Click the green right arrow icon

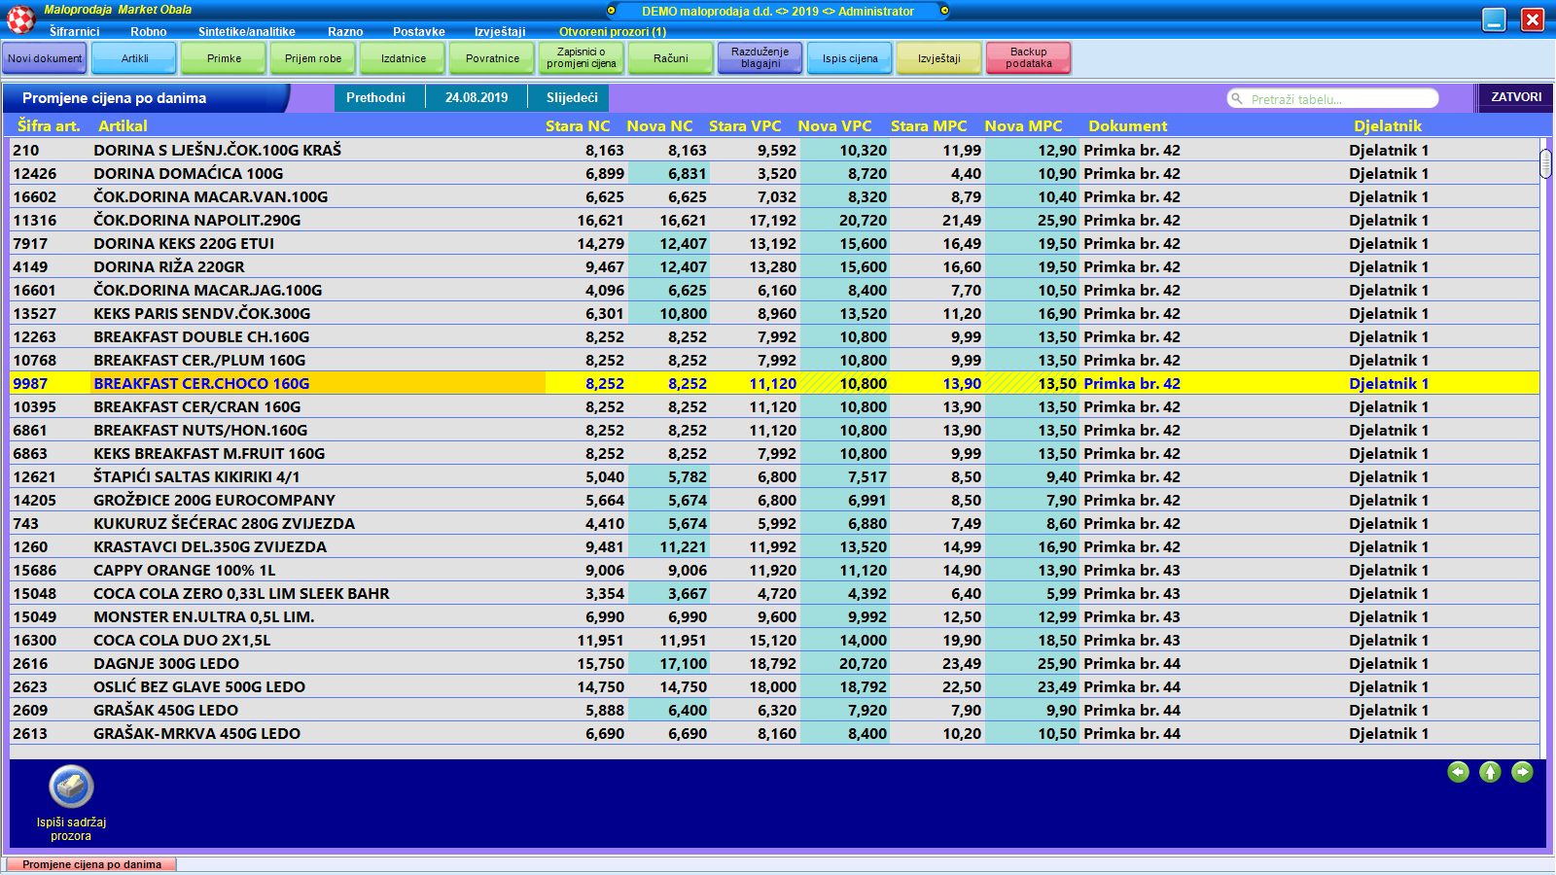(1522, 772)
